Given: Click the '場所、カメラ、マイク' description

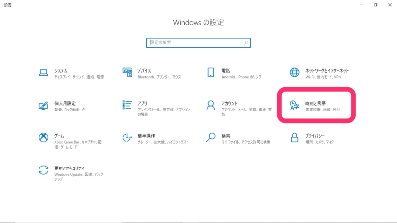Looking at the screenshot, I should click(x=320, y=142).
